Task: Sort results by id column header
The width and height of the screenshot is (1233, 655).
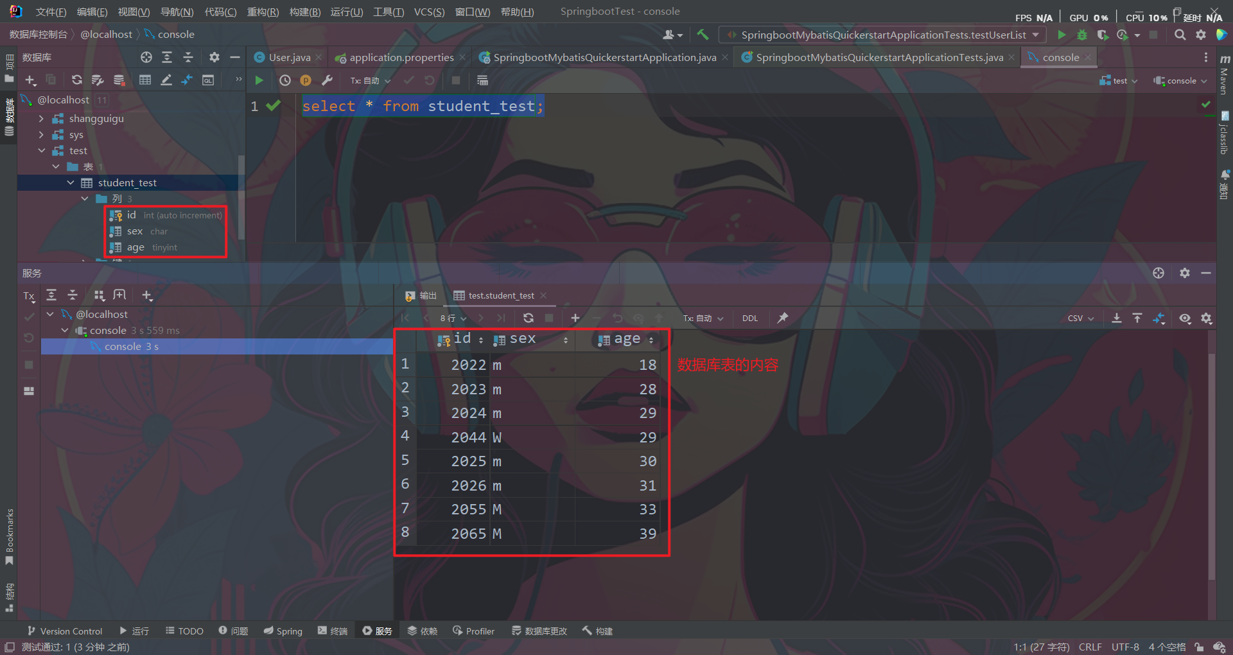Action: pyautogui.click(x=461, y=339)
